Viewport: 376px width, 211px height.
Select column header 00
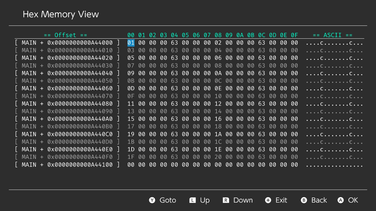[131, 35]
